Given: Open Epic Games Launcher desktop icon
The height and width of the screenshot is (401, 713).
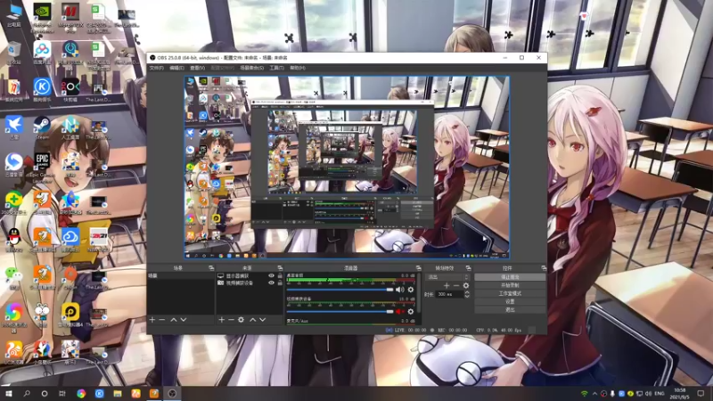Looking at the screenshot, I should 42,167.
